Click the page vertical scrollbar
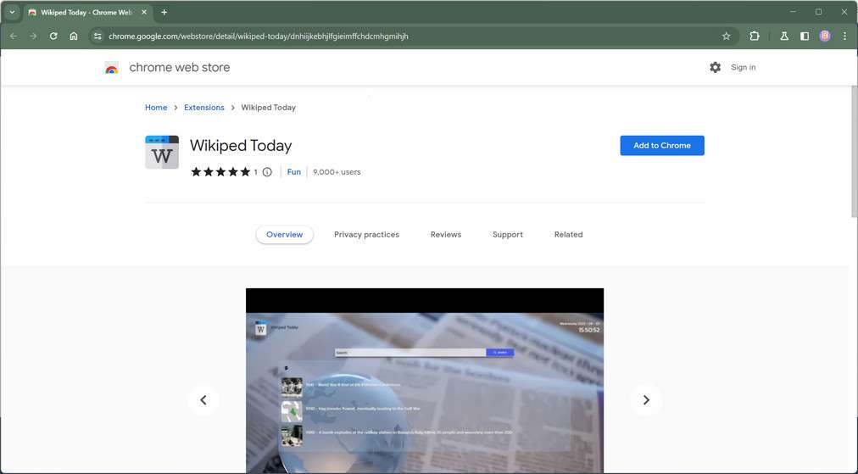858x474 pixels. point(854,151)
